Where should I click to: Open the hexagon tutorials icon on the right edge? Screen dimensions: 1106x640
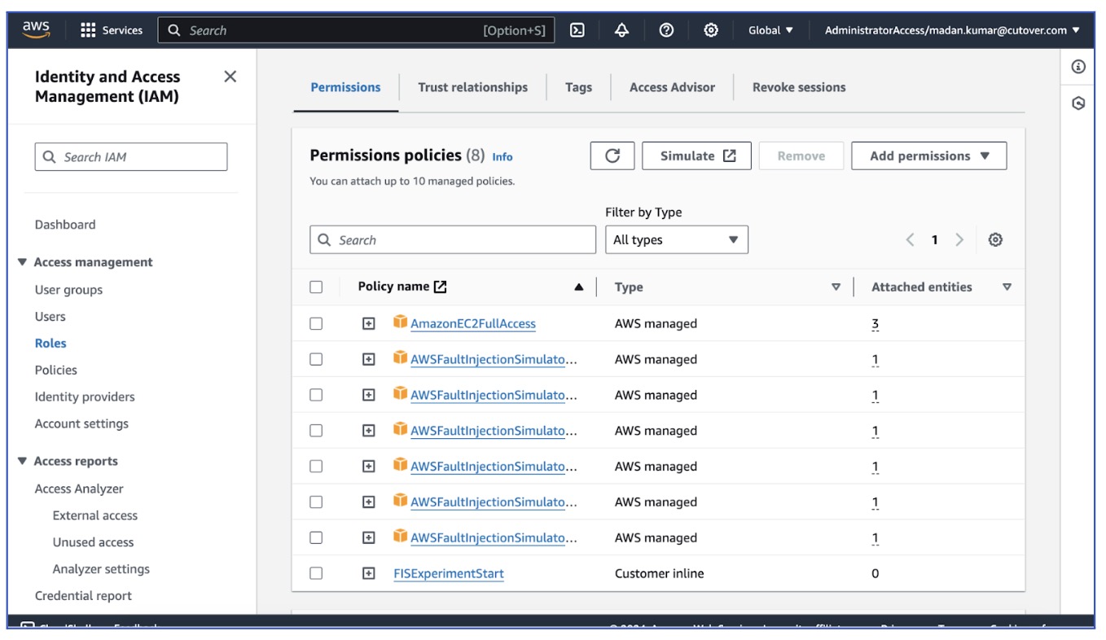(x=1078, y=103)
